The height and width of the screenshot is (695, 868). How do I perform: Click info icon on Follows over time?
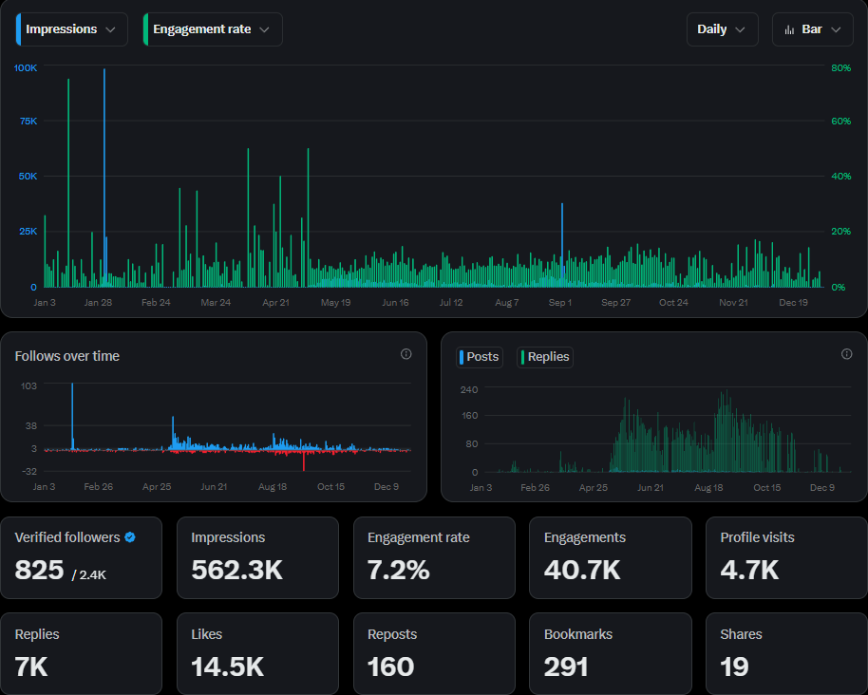pyautogui.click(x=406, y=354)
